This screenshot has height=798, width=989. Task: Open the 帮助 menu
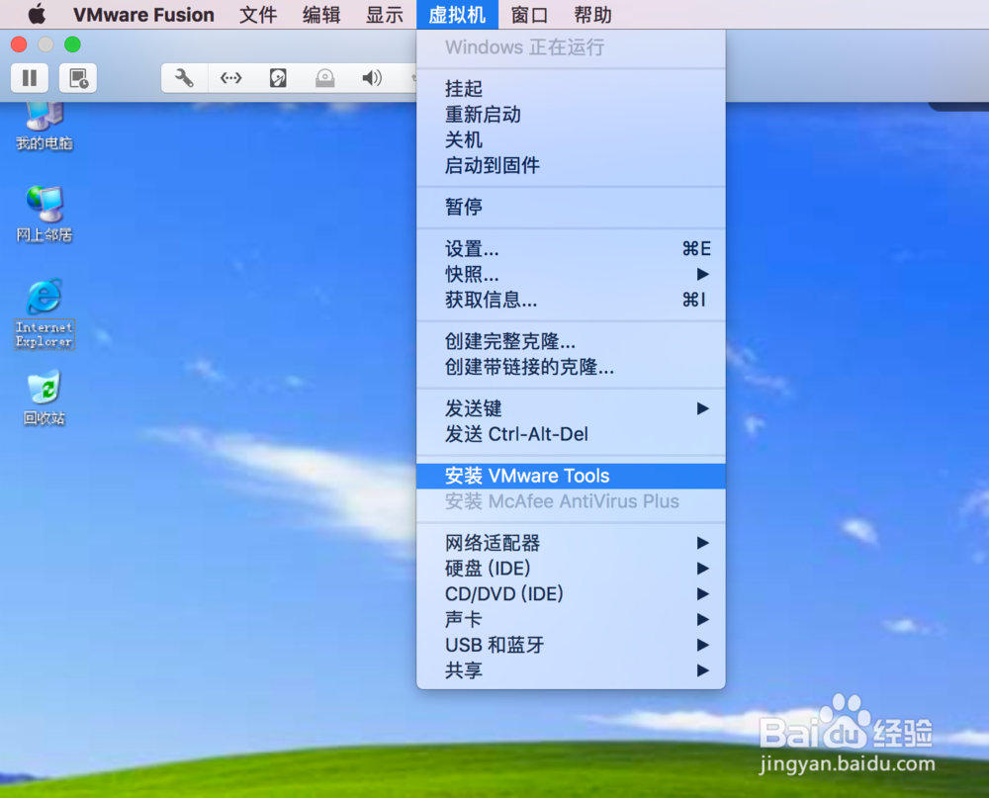tap(591, 15)
